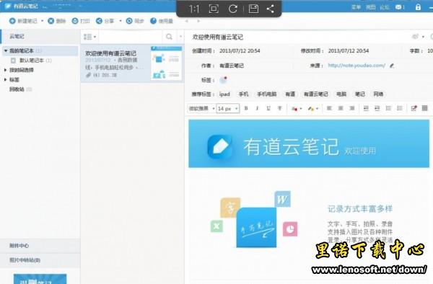
Task: Open the 新建笔记 dropdown arrow
Action: coord(43,21)
